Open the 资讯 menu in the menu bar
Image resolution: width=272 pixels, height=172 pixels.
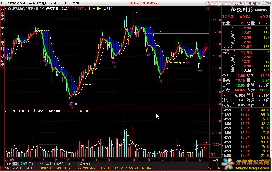pyautogui.click(x=54, y=3)
